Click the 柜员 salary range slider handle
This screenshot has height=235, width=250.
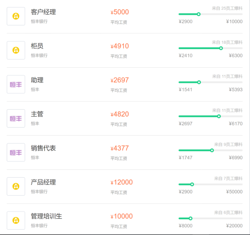pos(221,48)
